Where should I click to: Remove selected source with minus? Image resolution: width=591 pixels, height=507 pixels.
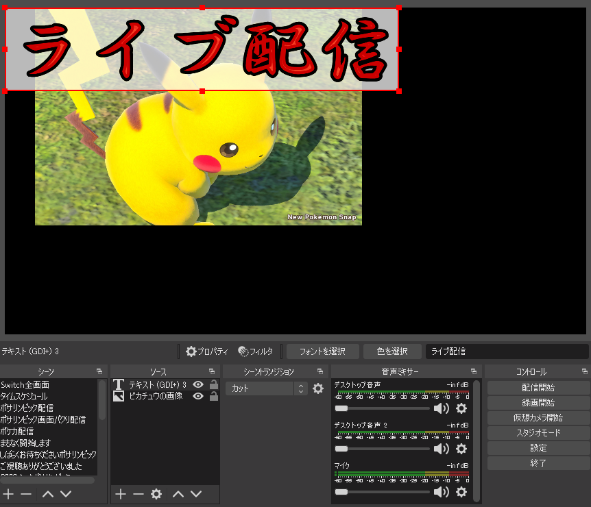[138, 494]
